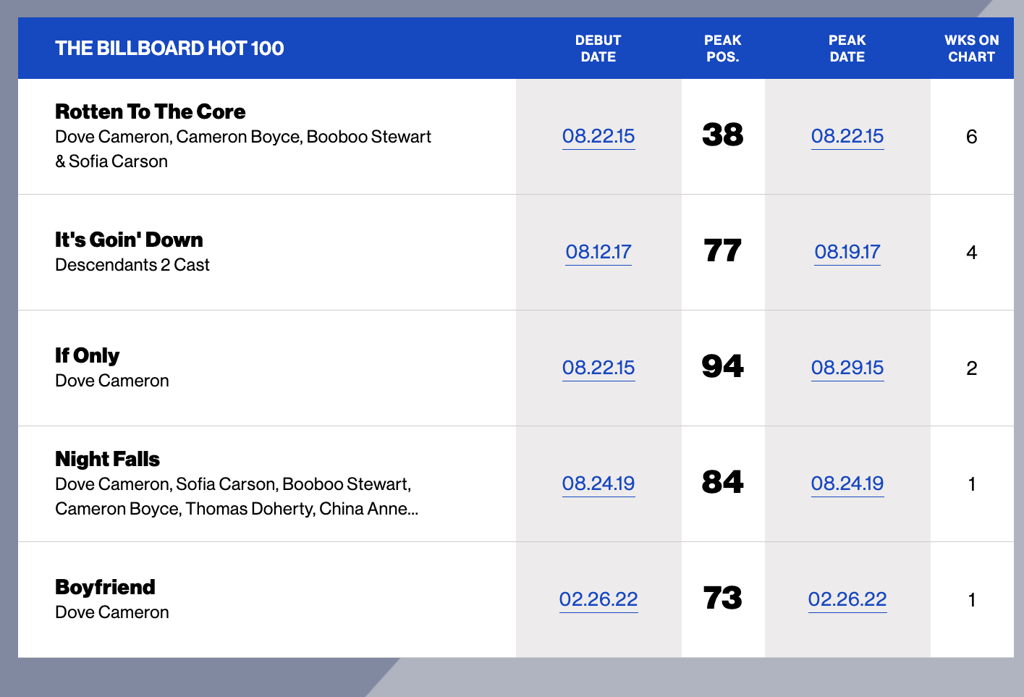Image resolution: width=1024 pixels, height=697 pixels.
Task: Click Night Falls debut date 08.24.19
Action: (x=598, y=483)
